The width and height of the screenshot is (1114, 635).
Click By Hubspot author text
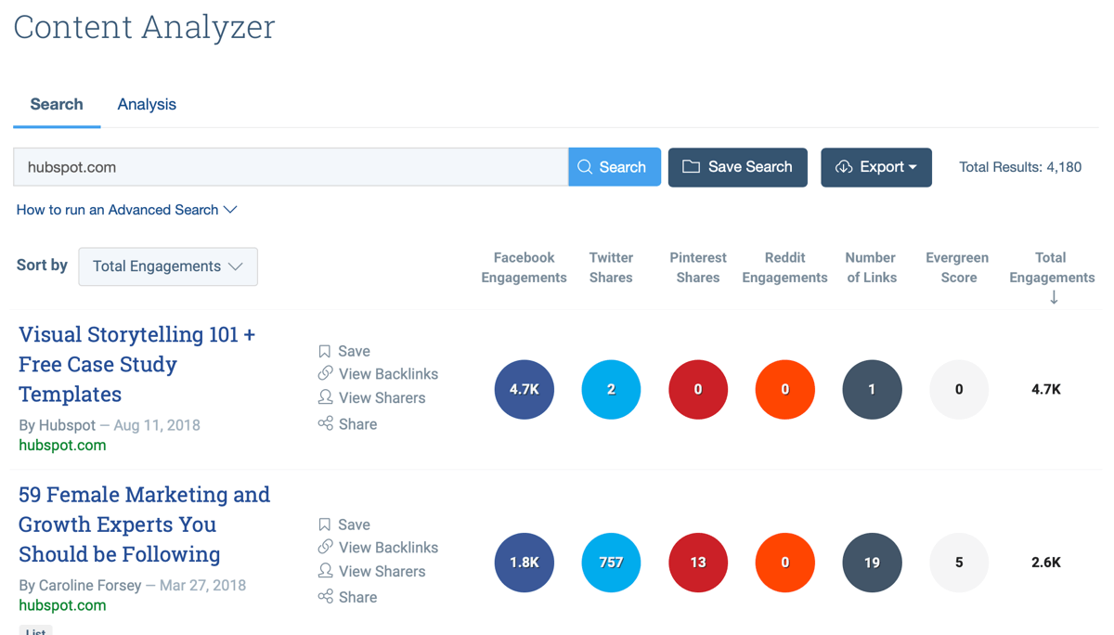click(57, 425)
